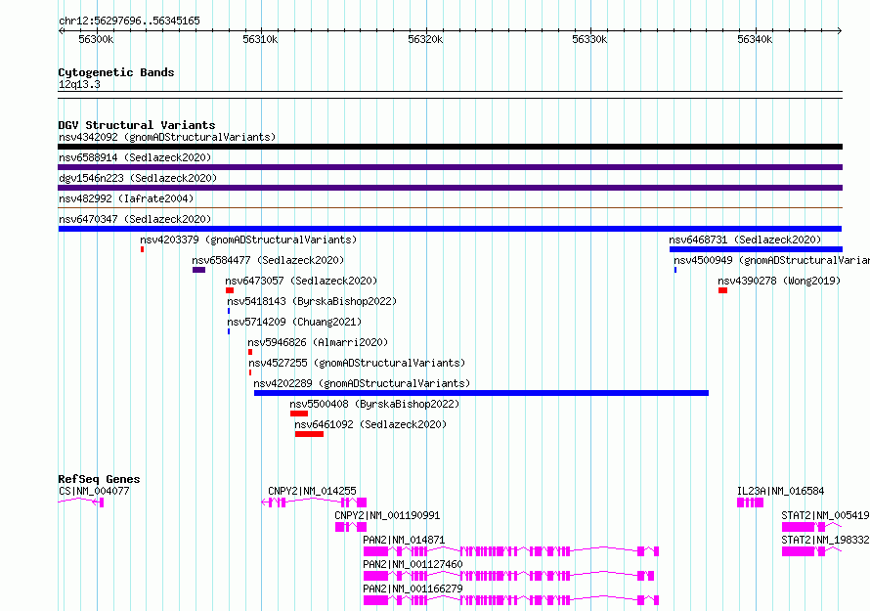Select the PAN2 NM_014871 gene model glyph
The height and width of the screenshot is (611, 870).
511,551
